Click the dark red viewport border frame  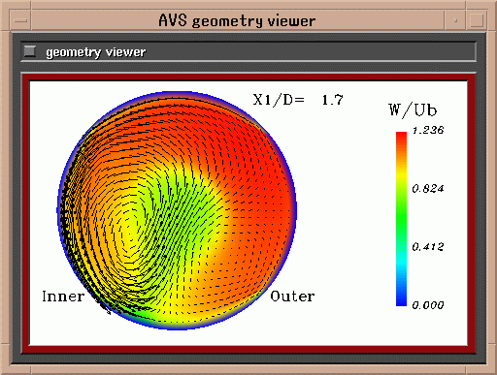pyautogui.click(x=248, y=78)
